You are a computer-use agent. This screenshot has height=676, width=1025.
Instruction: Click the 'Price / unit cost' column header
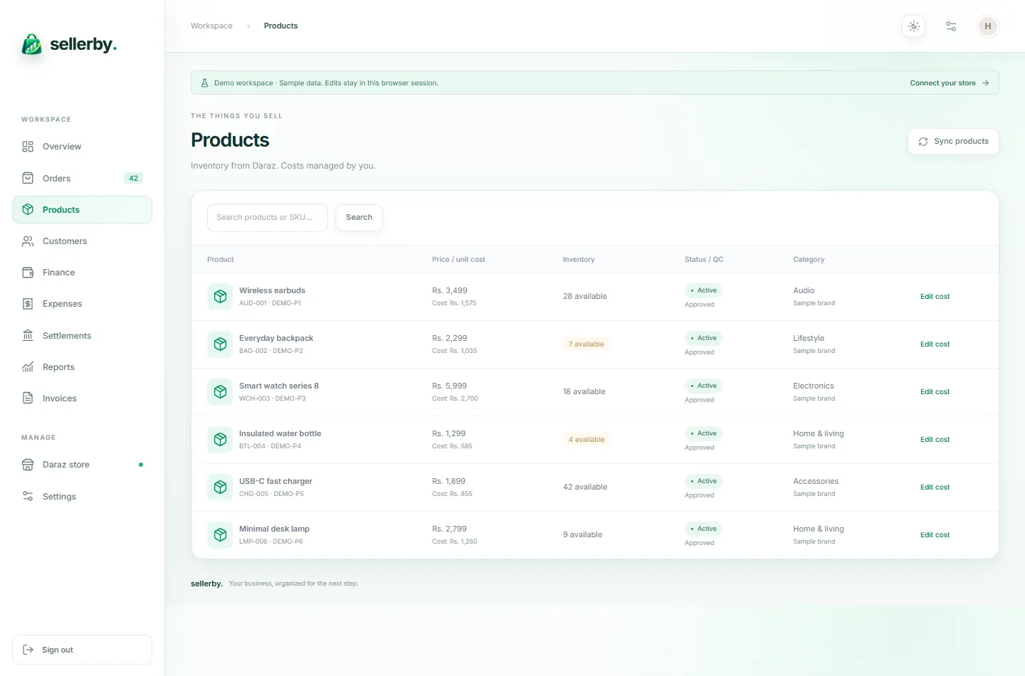pos(458,260)
